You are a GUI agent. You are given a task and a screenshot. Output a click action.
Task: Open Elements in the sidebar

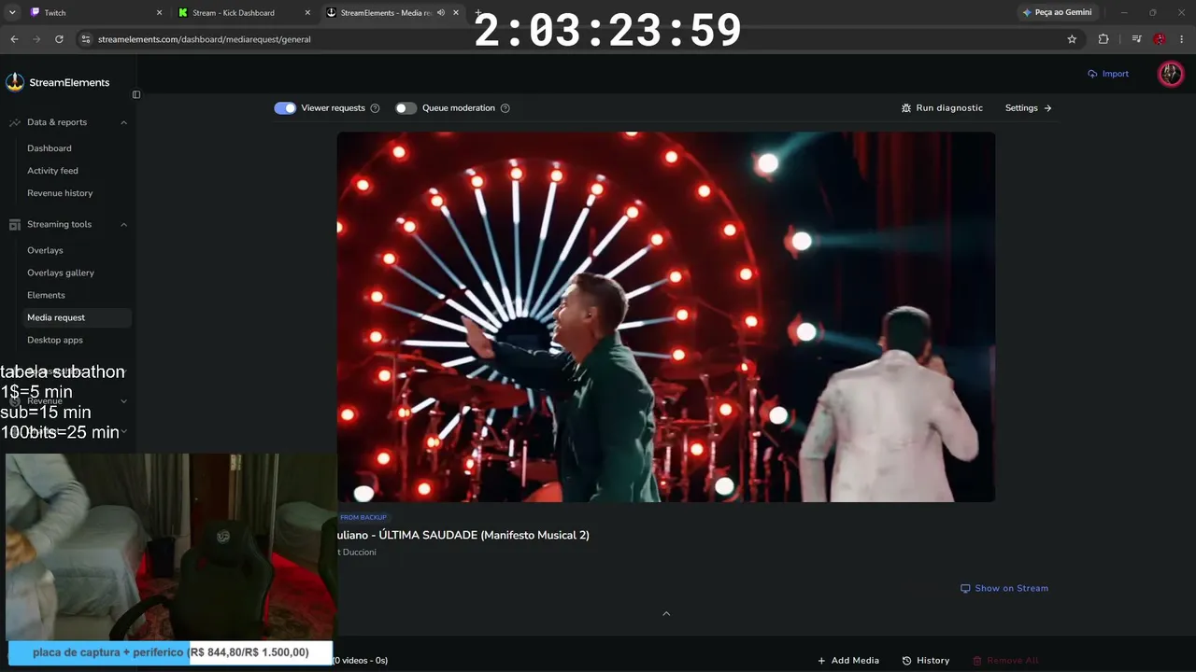tap(46, 295)
